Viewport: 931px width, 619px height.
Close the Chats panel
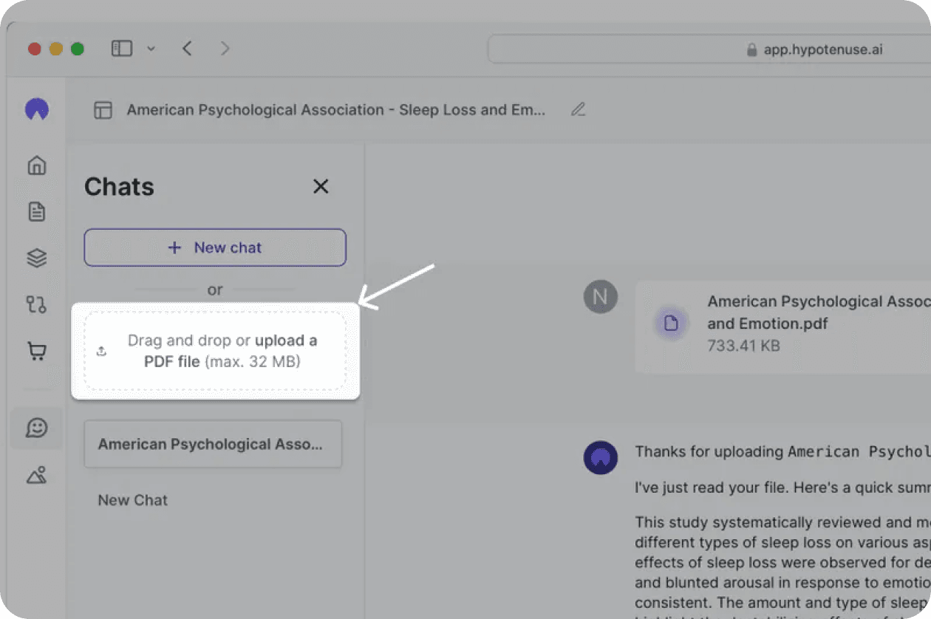(x=321, y=186)
